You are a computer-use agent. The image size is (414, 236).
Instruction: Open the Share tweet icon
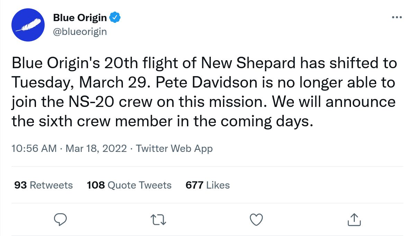[354, 219]
